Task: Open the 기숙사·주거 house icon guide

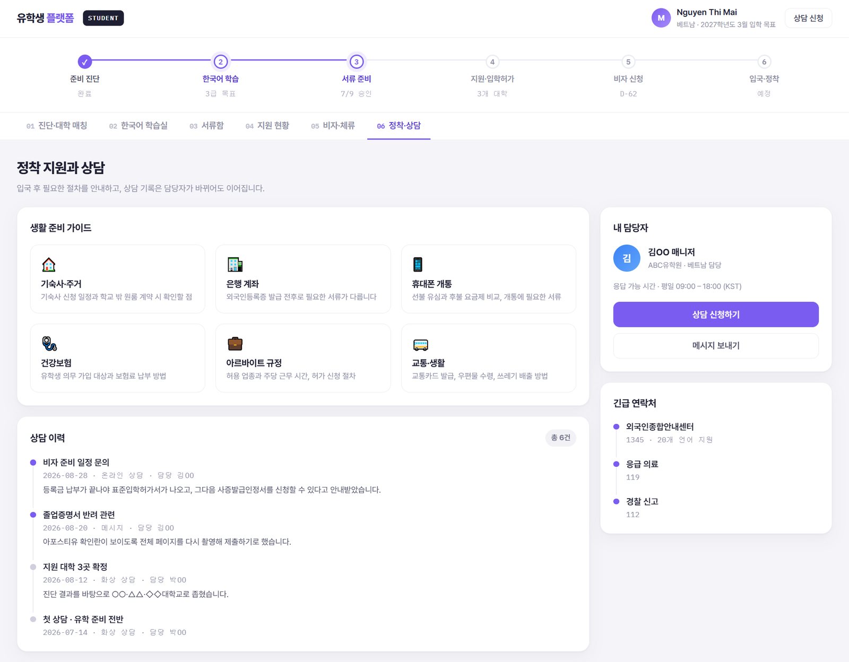Action: coord(49,264)
